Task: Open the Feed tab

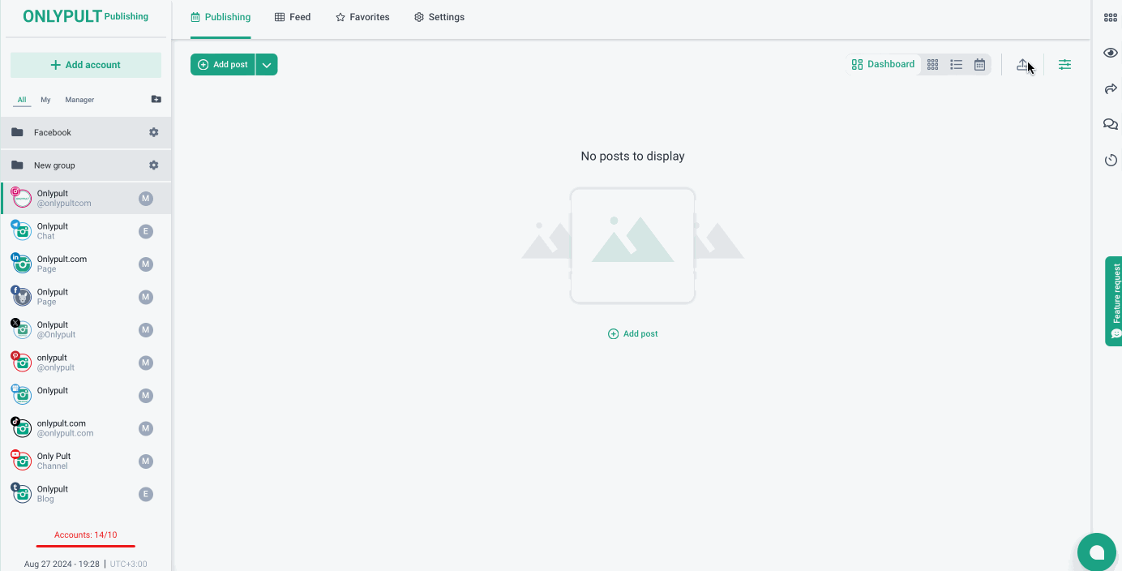Action: [293, 17]
